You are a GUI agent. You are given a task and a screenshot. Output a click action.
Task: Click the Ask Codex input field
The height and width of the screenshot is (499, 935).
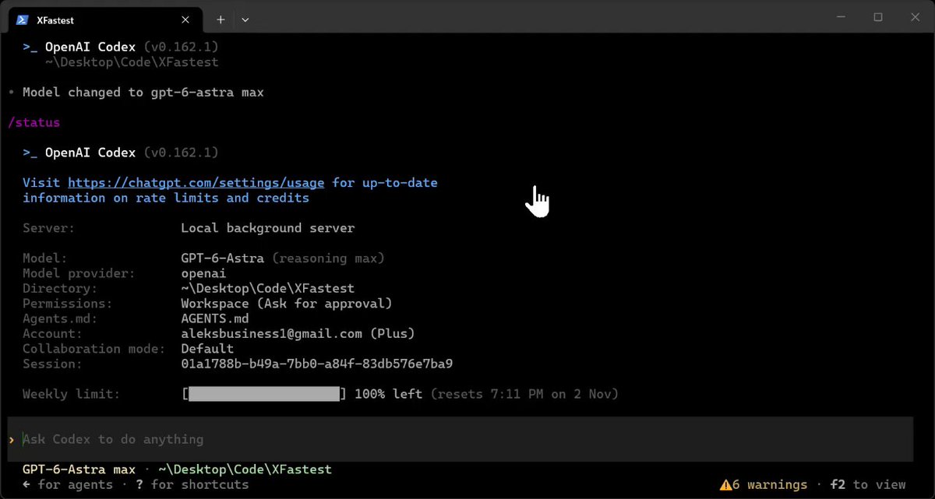tap(460, 440)
